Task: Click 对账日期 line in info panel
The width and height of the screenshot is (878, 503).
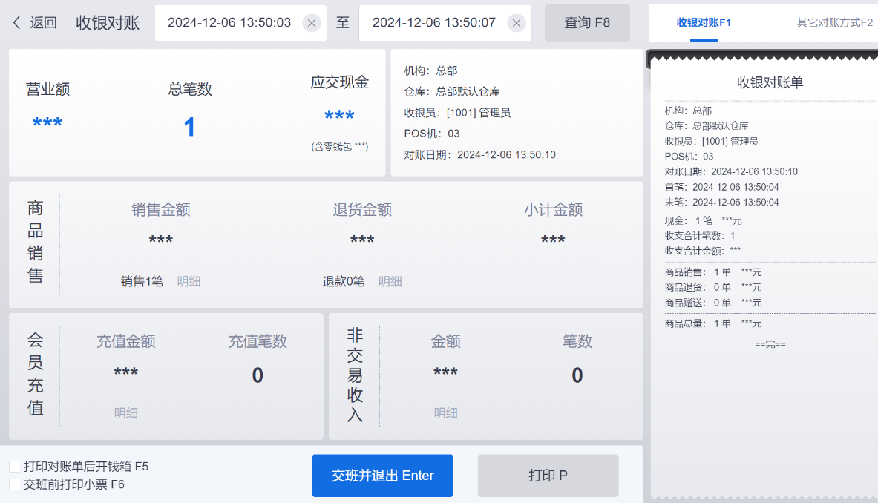Action: [480, 155]
